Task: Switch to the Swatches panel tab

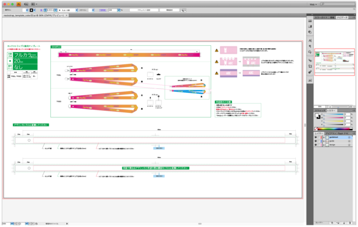Action: pos(321,111)
